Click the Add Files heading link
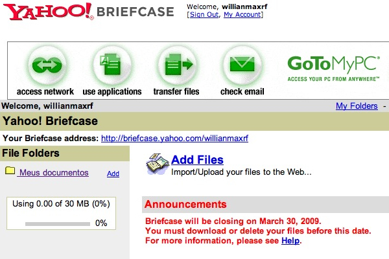Screen dimensions: 389x259 click(x=197, y=160)
